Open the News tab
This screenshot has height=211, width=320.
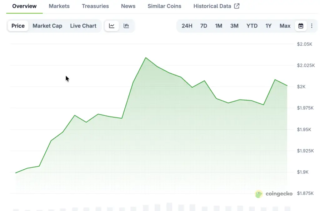(128, 6)
